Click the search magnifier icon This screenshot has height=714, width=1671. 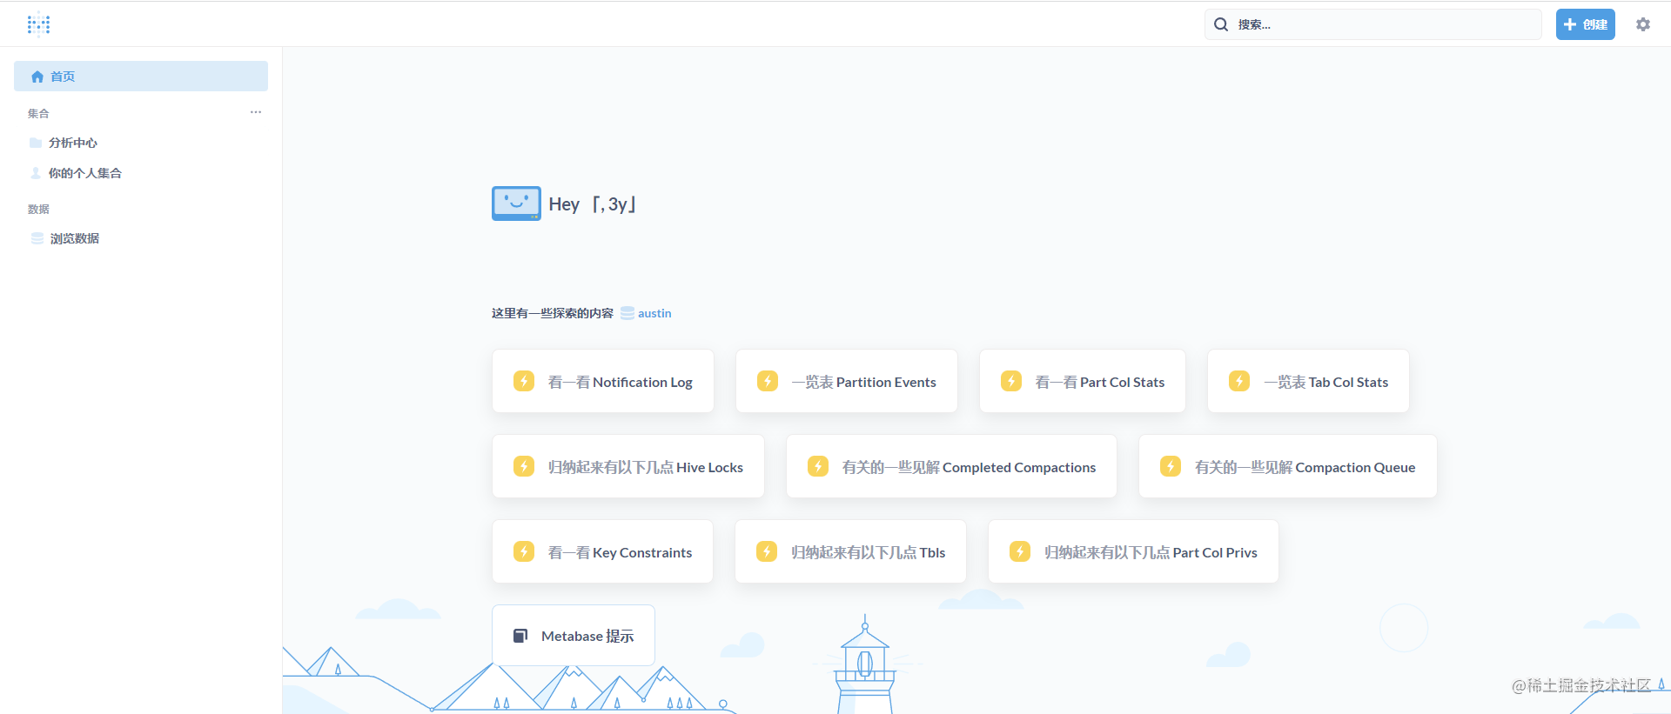click(1221, 24)
